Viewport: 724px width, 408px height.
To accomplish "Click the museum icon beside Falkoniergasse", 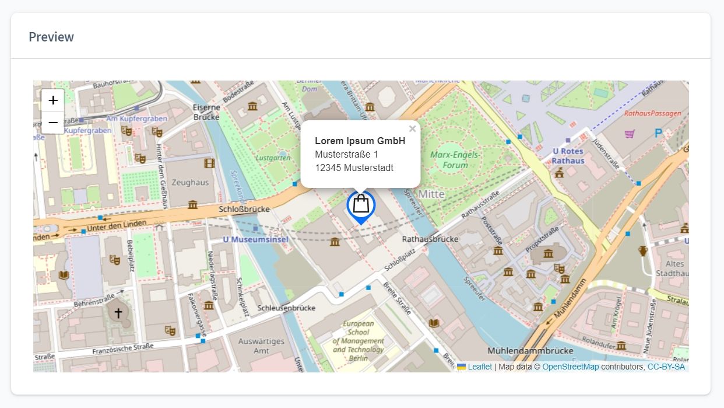I will [x=209, y=305].
